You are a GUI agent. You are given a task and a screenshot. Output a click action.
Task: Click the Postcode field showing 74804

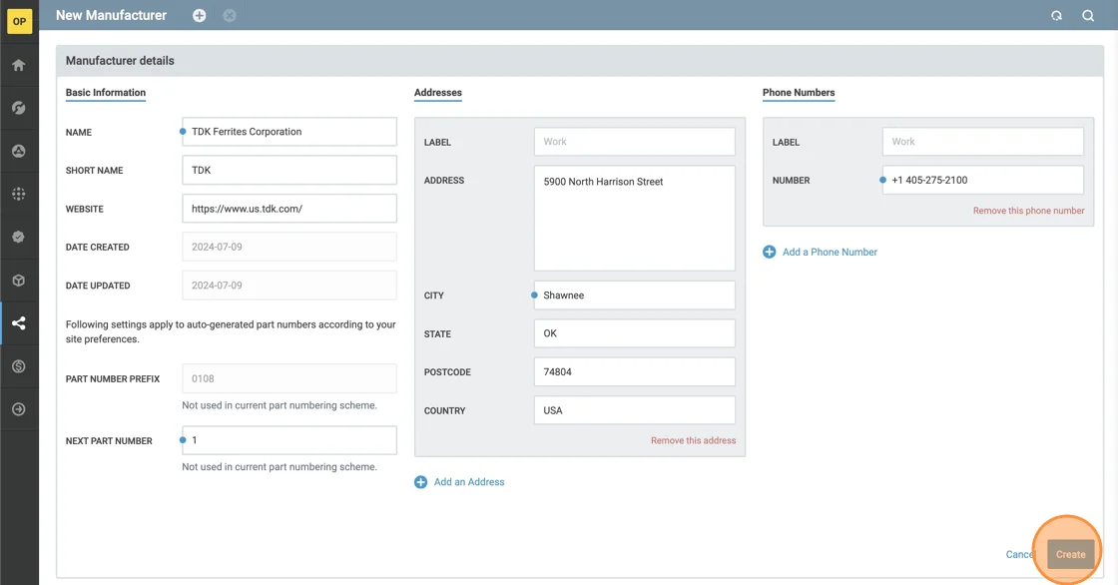pos(634,371)
